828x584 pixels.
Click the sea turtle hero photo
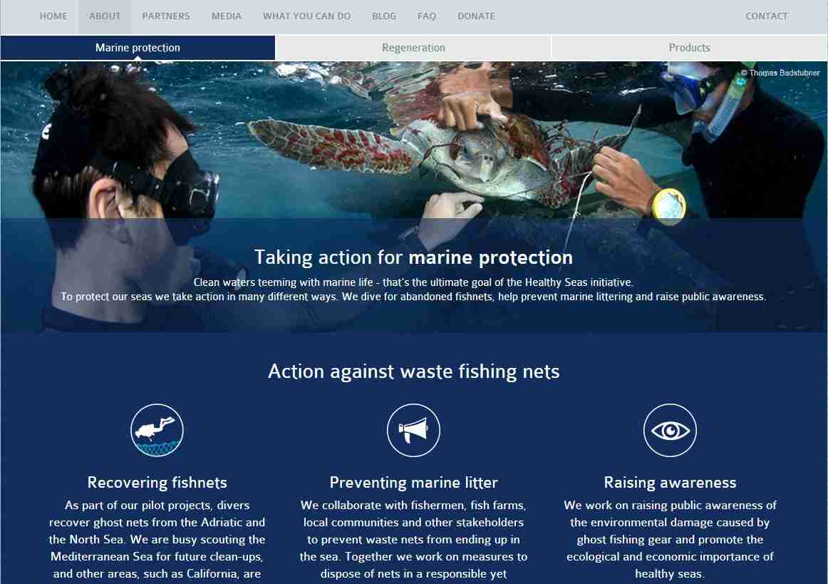(x=414, y=197)
